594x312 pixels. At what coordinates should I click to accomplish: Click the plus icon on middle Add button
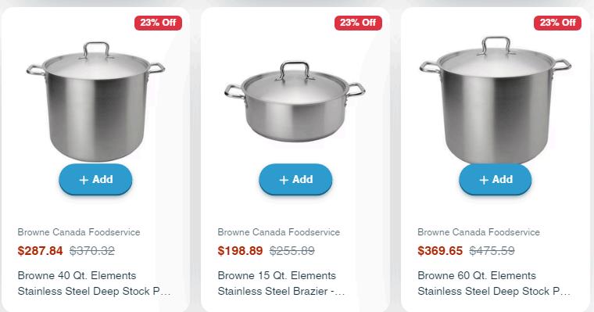coord(284,180)
